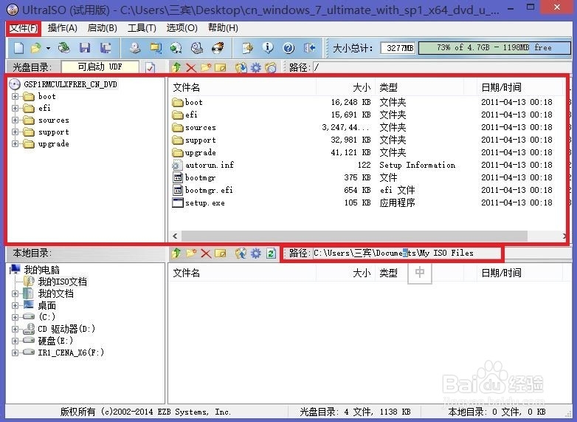Select 我的ISO文档 in local tree
Viewport: 577px width, 422px height.
pos(63,282)
